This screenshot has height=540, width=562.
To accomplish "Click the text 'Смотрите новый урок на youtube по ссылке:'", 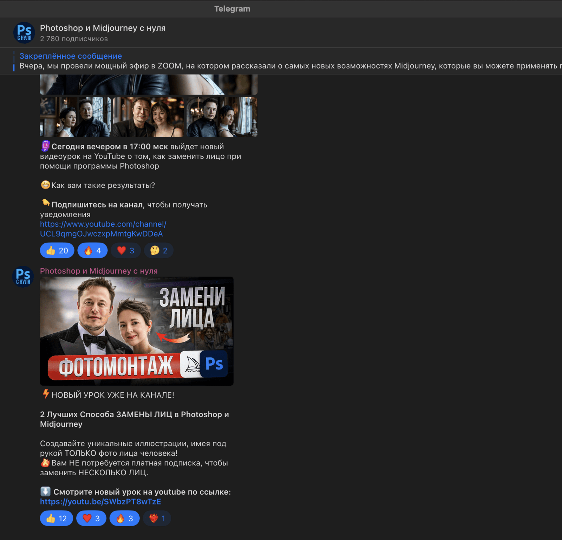I will click(x=142, y=492).
